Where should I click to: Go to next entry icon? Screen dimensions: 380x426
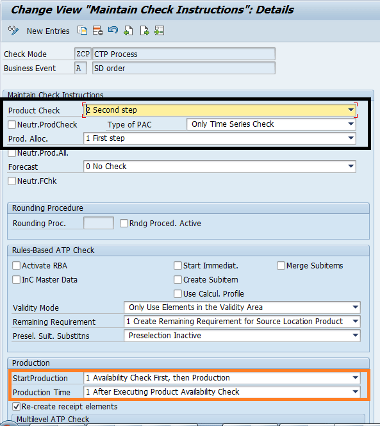click(x=144, y=31)
